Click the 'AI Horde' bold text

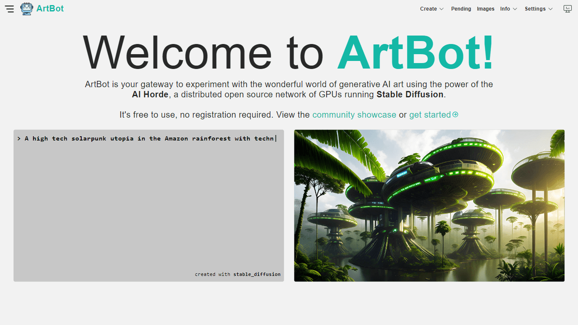click(x=150, y=94)
